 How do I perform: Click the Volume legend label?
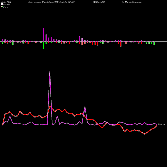pyautogui.click(x=6, y=5)
